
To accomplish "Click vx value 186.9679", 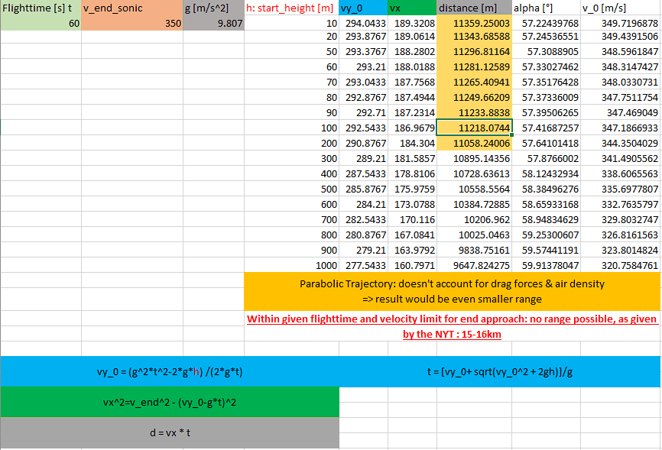I will tap(412, 128).
